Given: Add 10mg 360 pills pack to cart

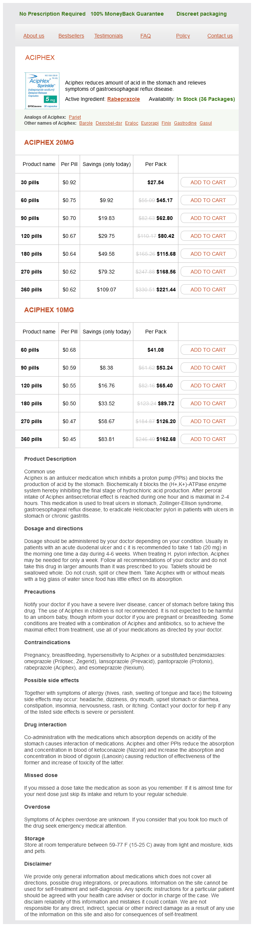Looking at the screenshot, I should click(208, 439).
